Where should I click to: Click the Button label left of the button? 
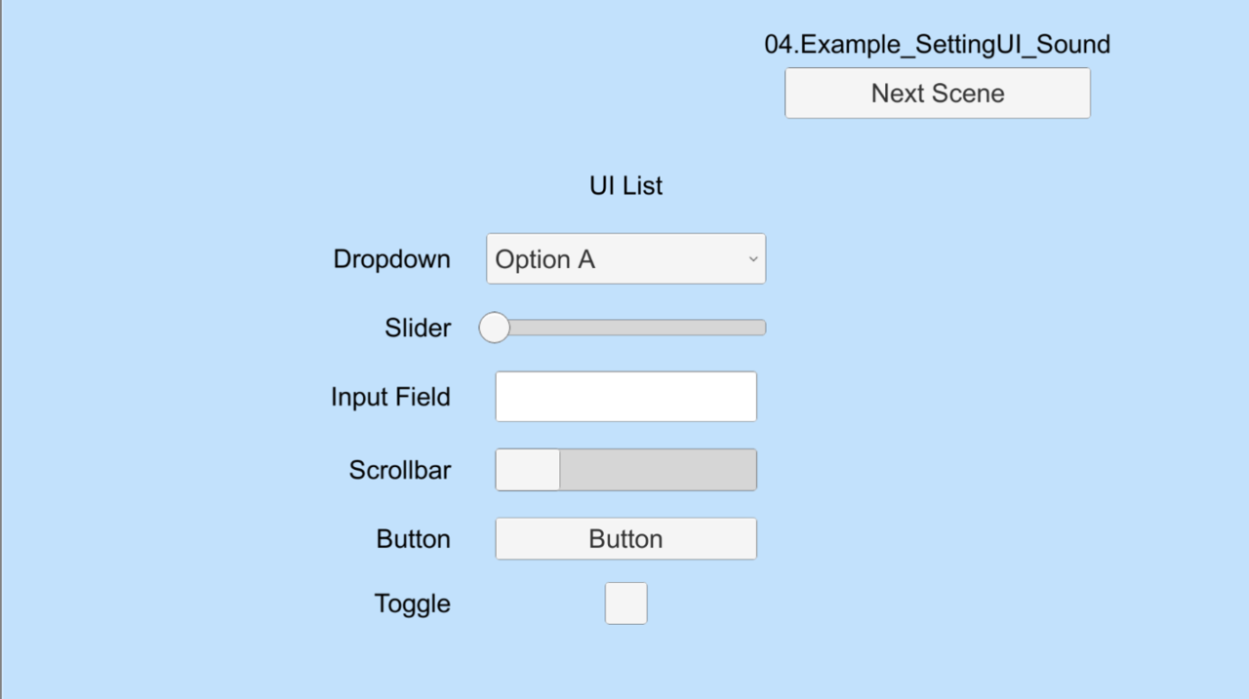(x=413, y=539)
